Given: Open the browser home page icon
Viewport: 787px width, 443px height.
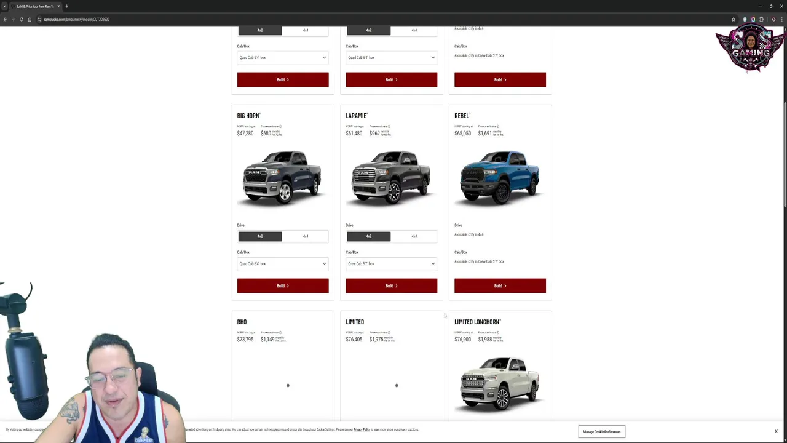Looking at the screenshot, I should [x=30, y=19].
